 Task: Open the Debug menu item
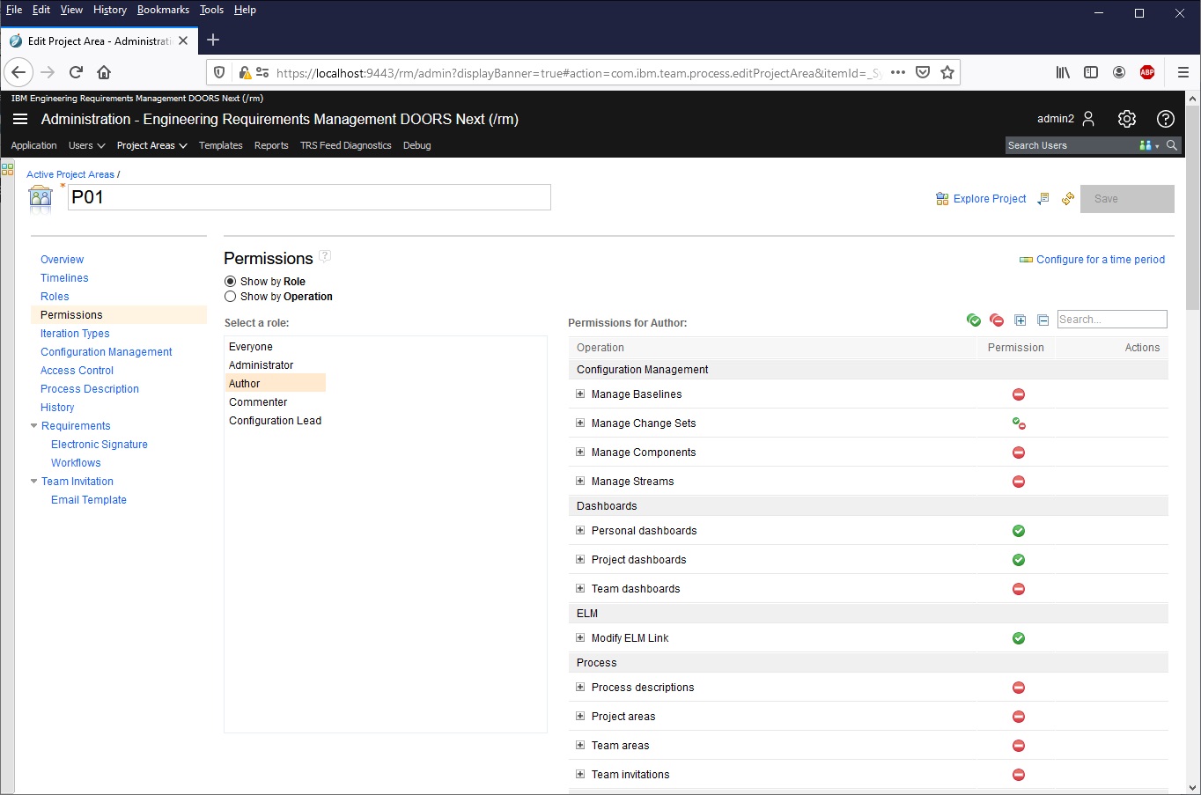click(417, 145)
